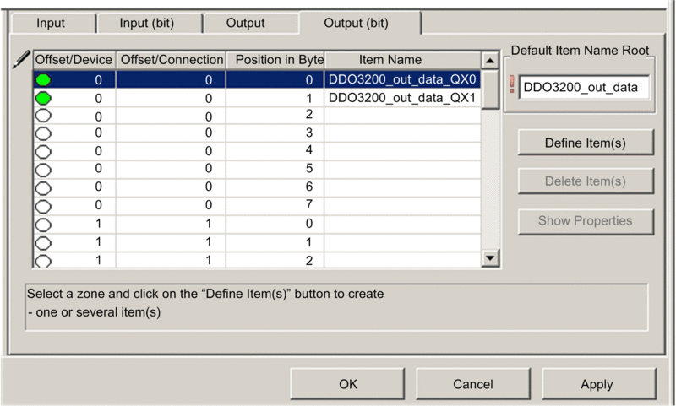Click the empty circle in the Position 2 row
This screenshot has height=406, width=676.
point(43,116)
